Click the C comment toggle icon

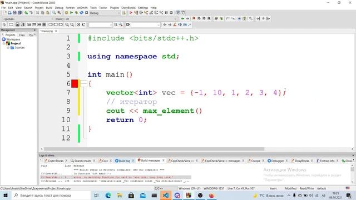pyautogui.click(x=83, y=24)
